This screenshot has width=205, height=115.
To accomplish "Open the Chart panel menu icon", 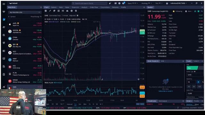I will (x=144, y=7).
